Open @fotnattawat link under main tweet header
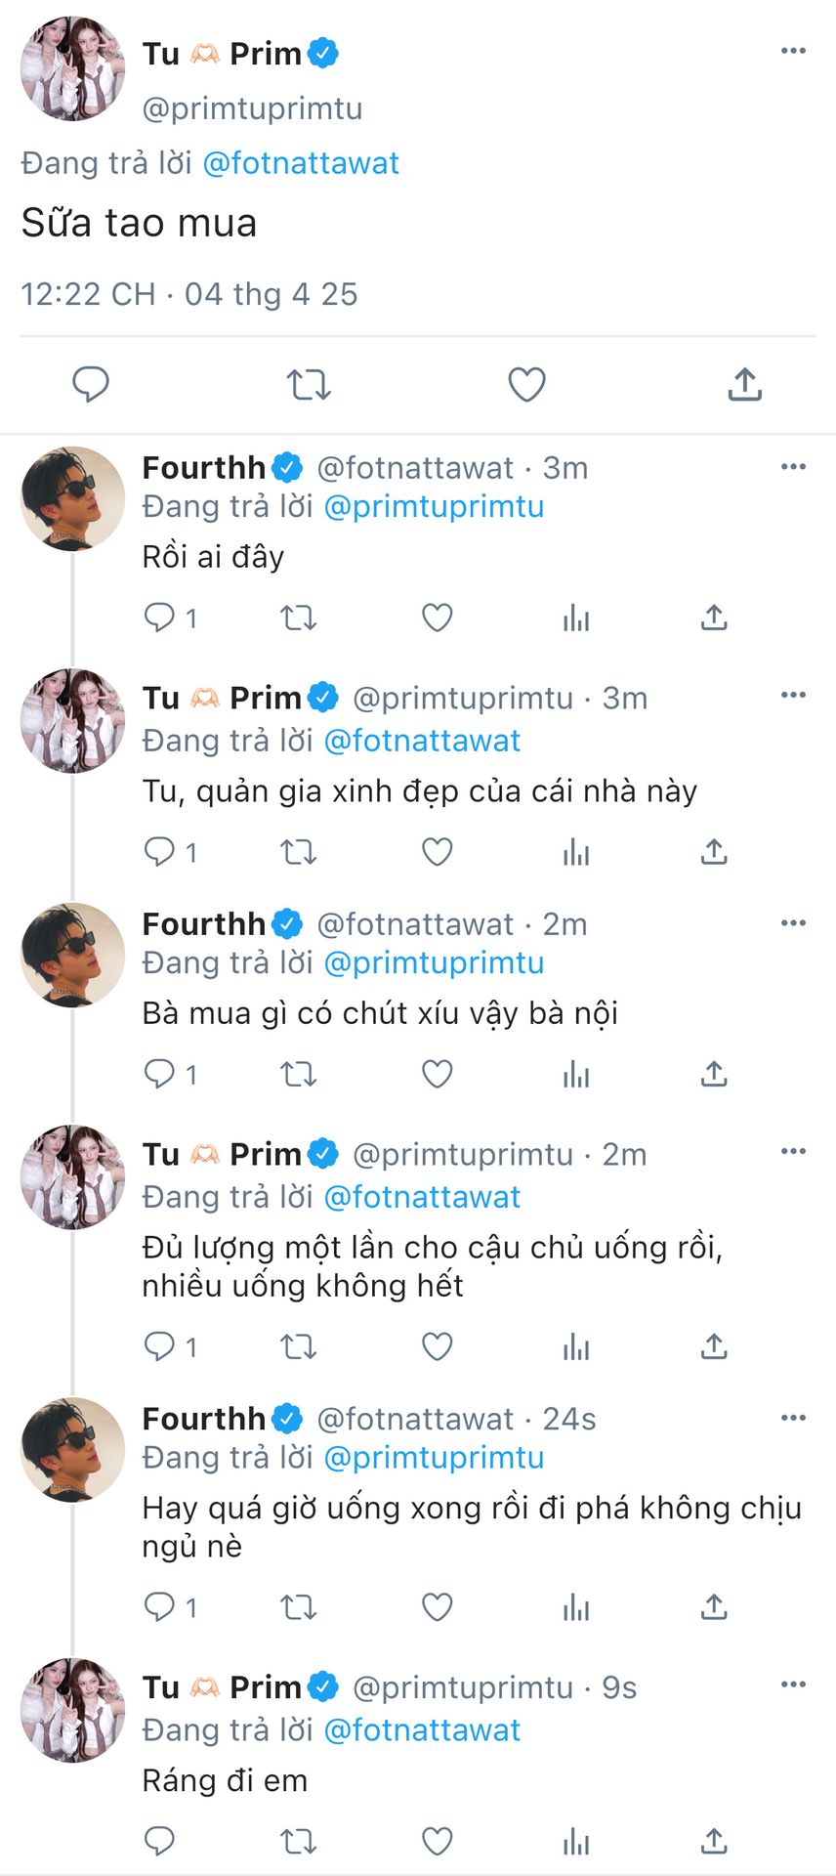Viewport: 836px width, 1876px height. click(x=301, y=163)
